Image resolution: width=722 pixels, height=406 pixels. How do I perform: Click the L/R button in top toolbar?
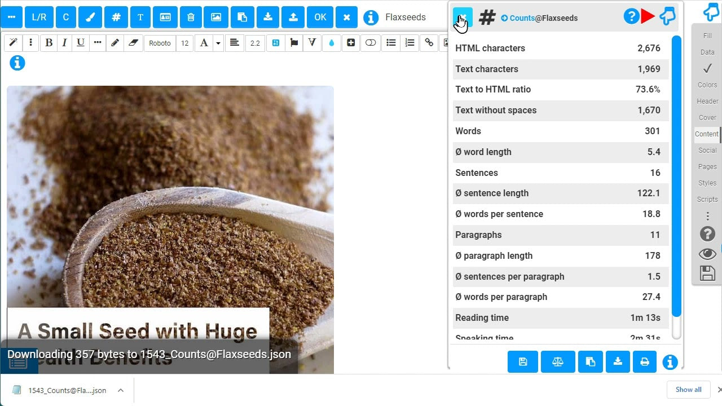point(39,17)
